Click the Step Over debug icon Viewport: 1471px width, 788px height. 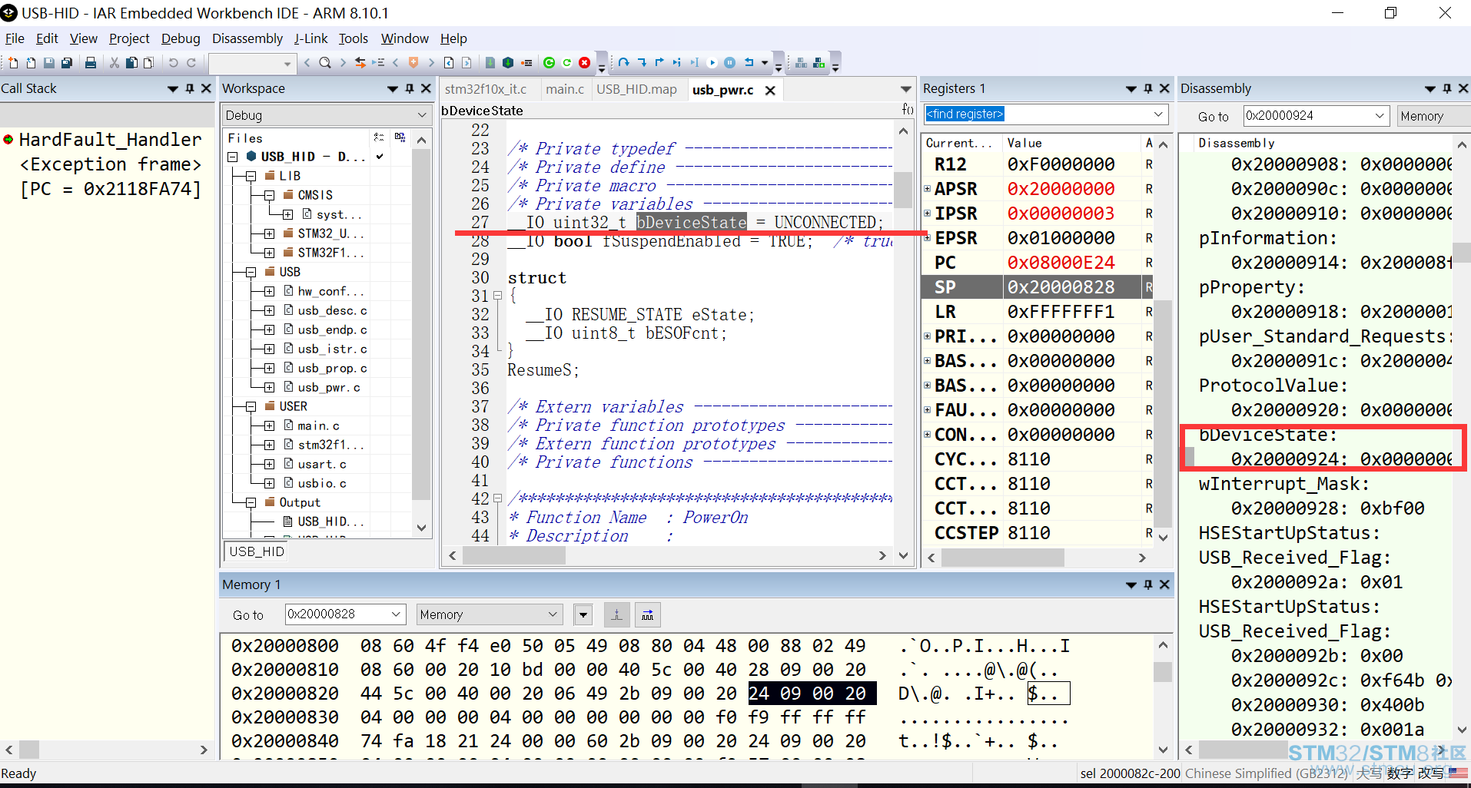point(623,63)
